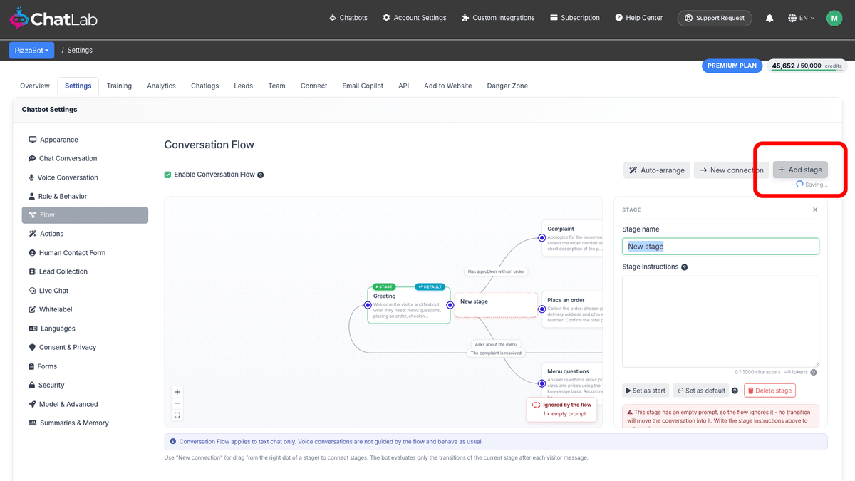This screenshot has width=855, height=481.
Task: Zoom in on the flow canvas
Action: (x=177, y=392)
